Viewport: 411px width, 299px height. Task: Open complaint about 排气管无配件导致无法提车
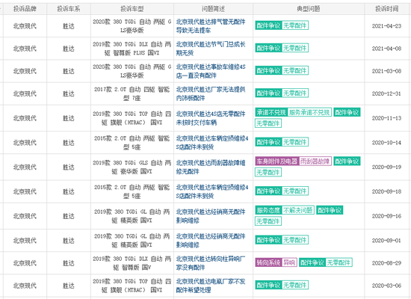(x=211, y=26)
